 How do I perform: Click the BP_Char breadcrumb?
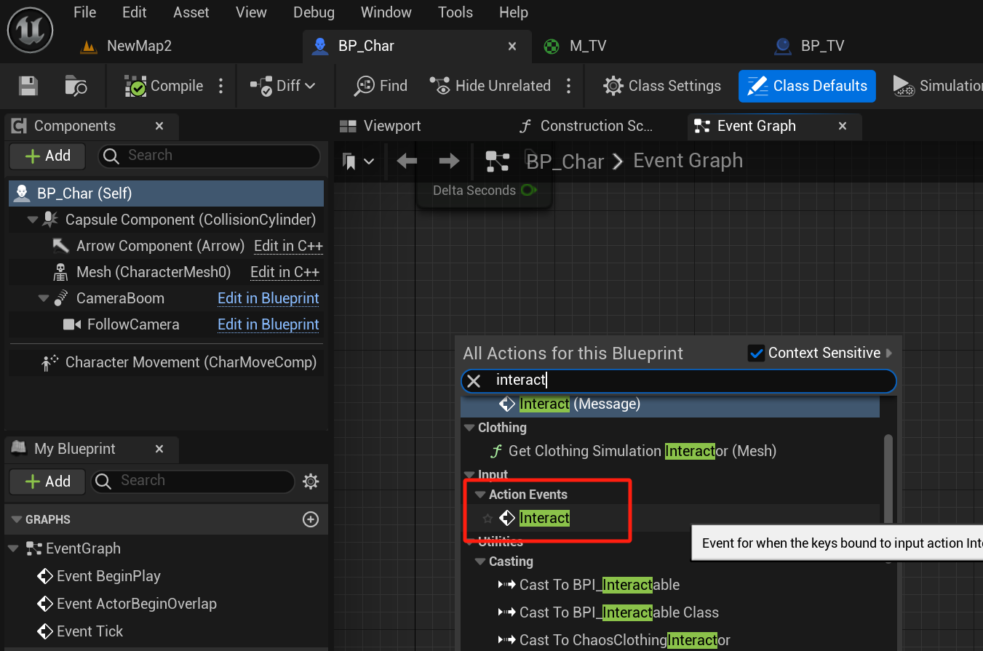coord(565,161)
